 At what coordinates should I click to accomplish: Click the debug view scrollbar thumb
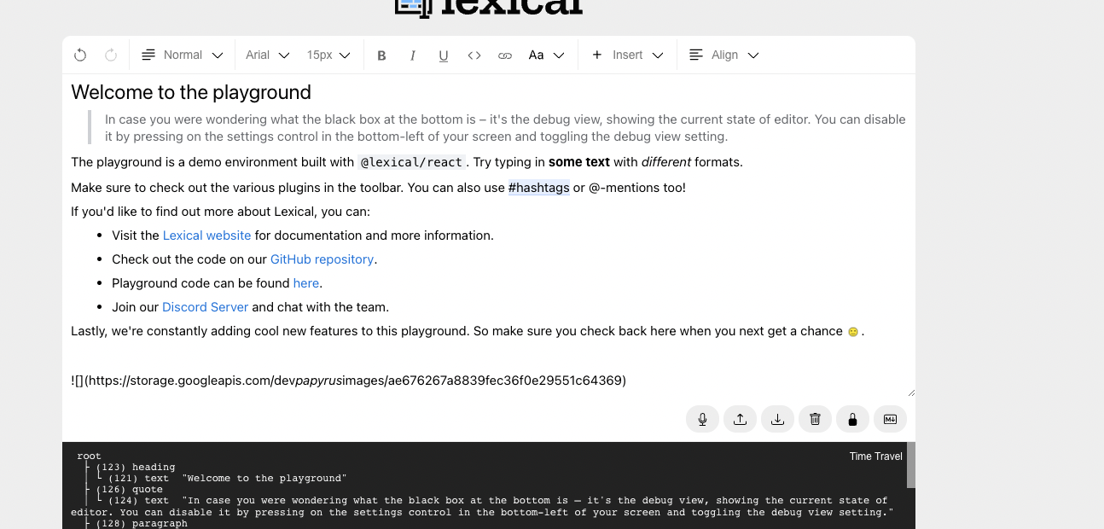[x=910, y=465]
